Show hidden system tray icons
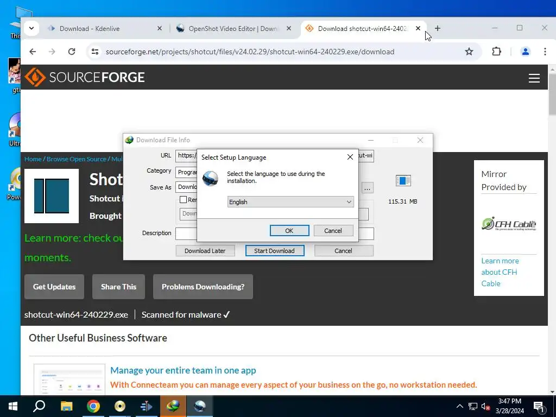The height and width of the screenshot is (417, 556). pos(459,406)
